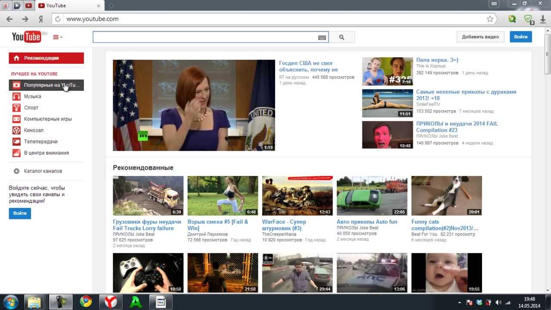Click the Войти button in the sidebar
The height and width of the screenshot is (310, 551).
tap(20, 213)
